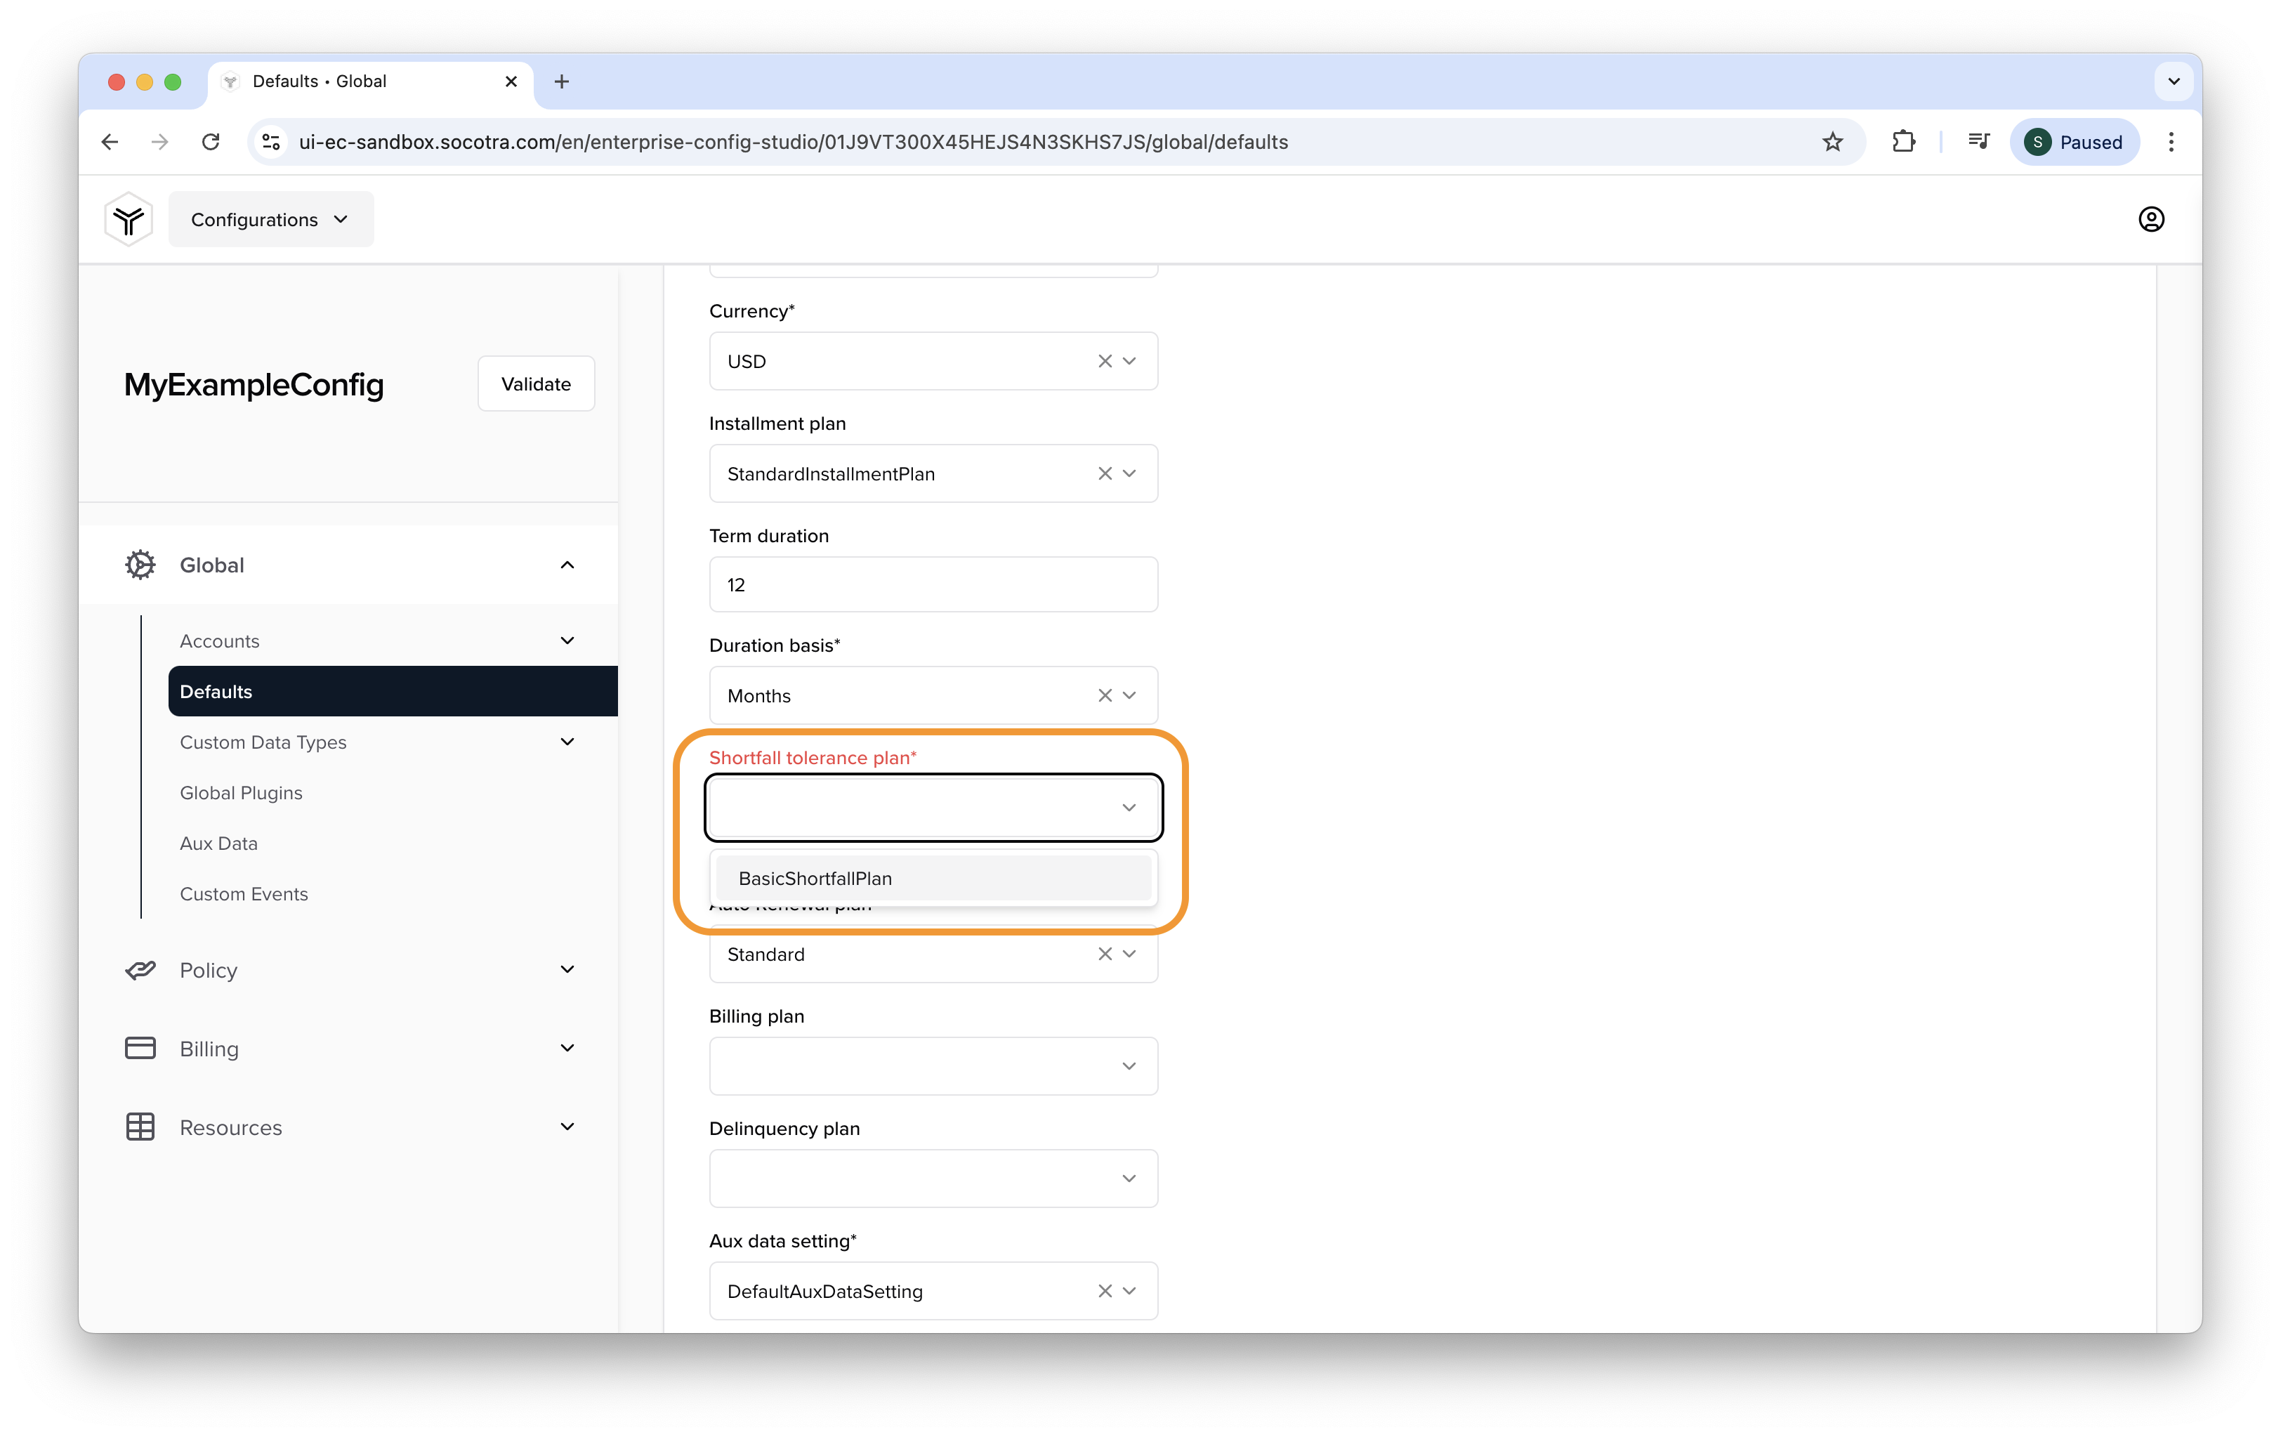Open Accounts in the sidebar
2281x1437 pixels.
220,641
